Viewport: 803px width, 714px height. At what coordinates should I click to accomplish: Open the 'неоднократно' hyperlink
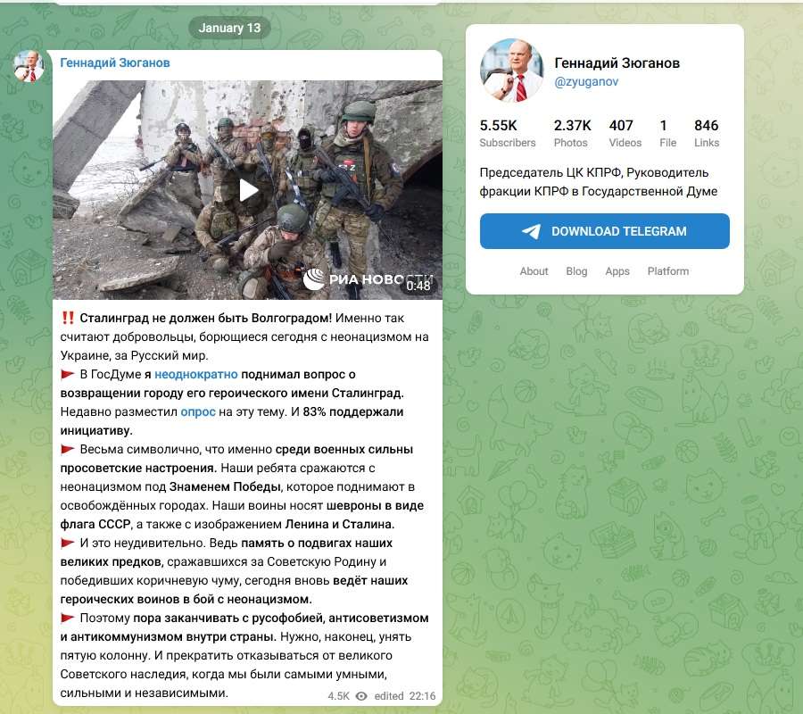(196, 375)
